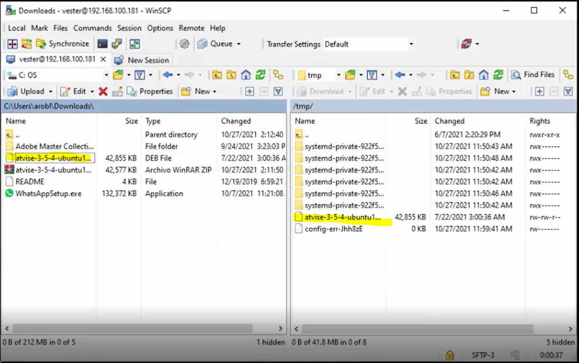Click the local Rename icon
This screenshot has width=579, height=363.
[117, 91]
